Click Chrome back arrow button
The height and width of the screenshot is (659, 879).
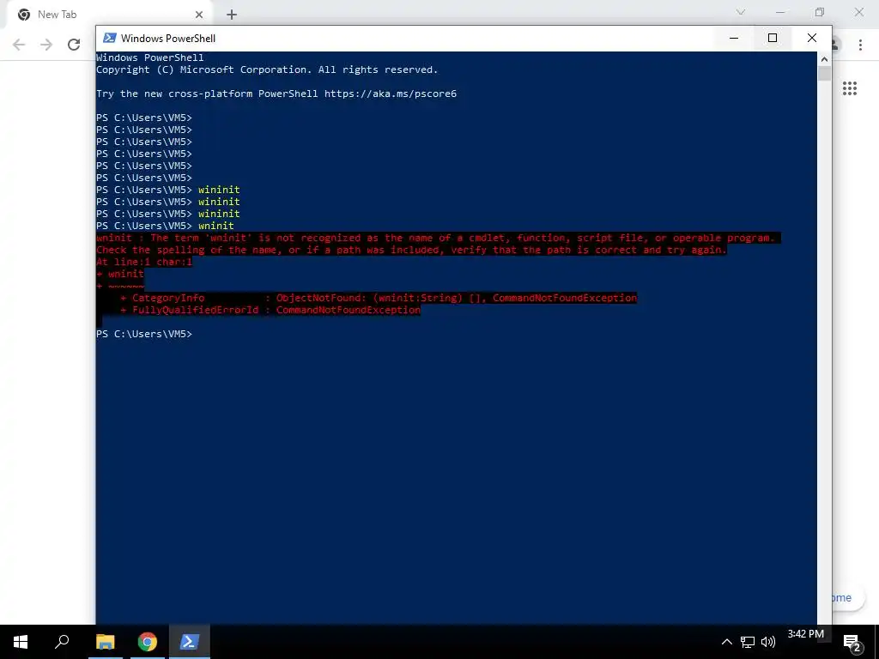[19, 45]
